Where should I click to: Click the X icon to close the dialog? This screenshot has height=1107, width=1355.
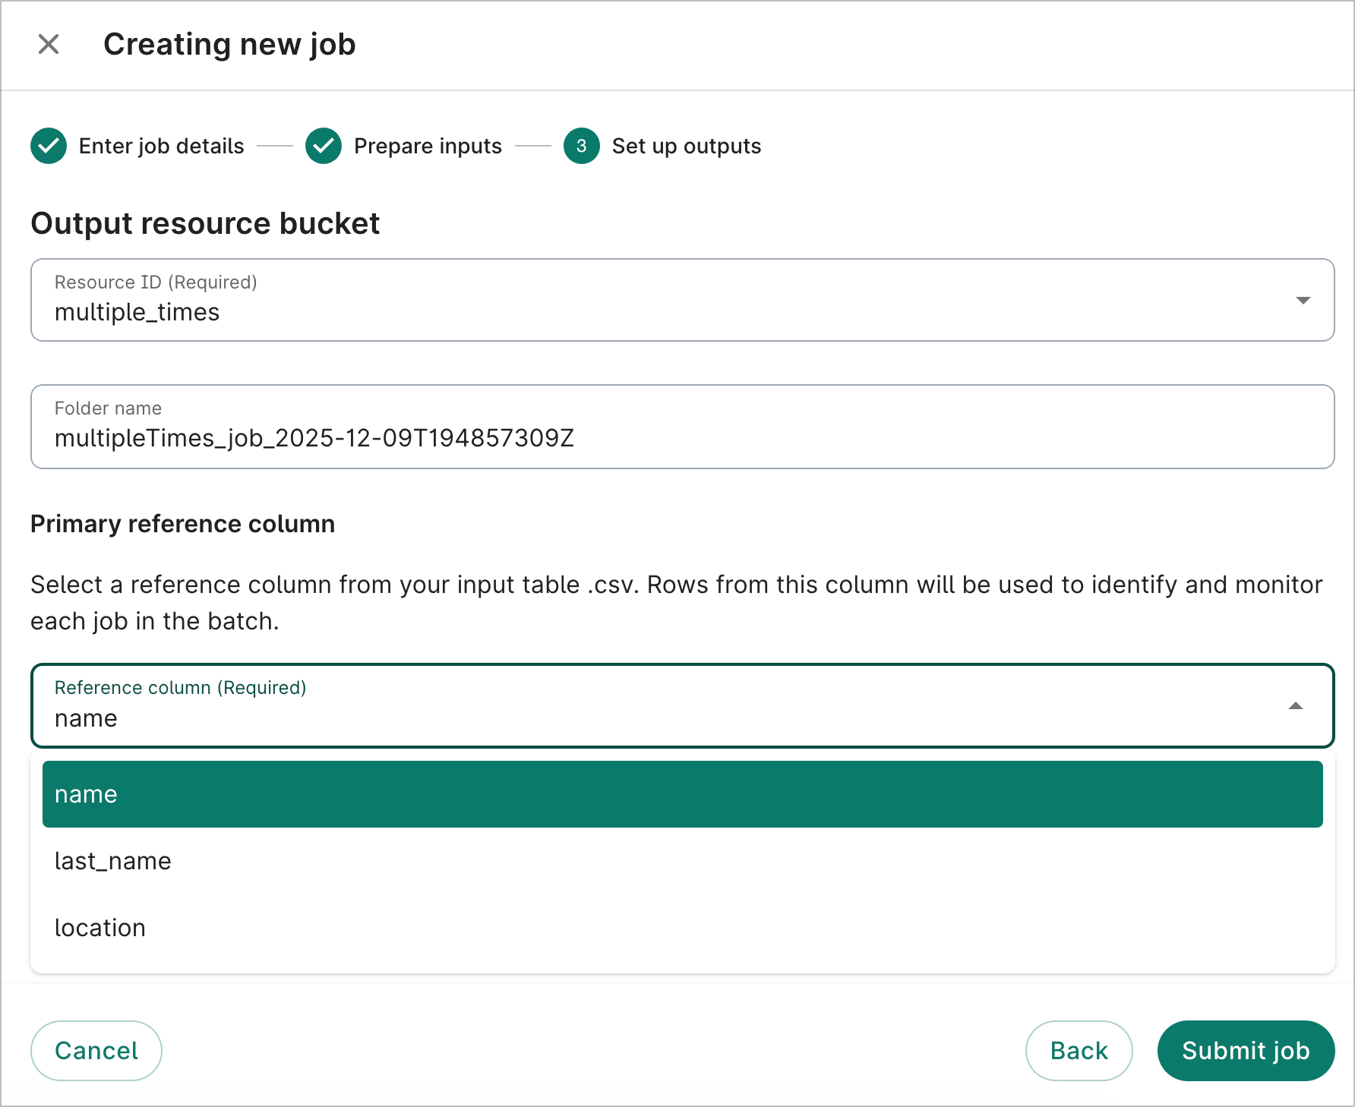coord(49,44)
